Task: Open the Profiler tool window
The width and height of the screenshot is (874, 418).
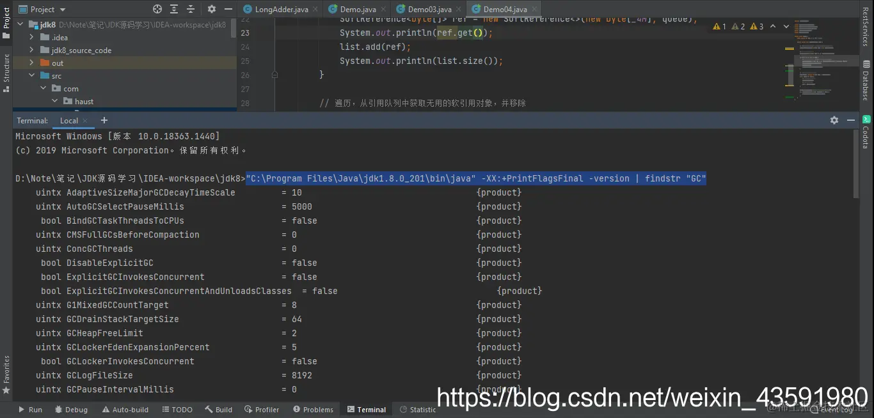Action: coord(261,410)
